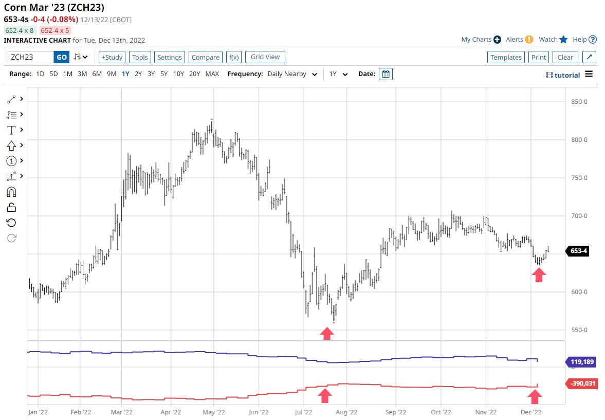Click the green bid quote 652-4 x 8
This screenshot has height=420, width=605.
pyautogui.click(x=20, y=30)
